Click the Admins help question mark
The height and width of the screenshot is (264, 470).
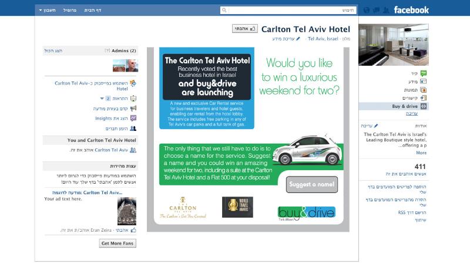[107, 50]
